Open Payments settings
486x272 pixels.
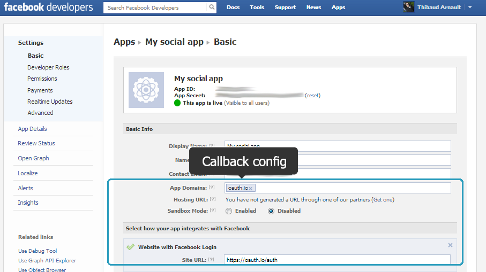[x=40, y=90]
